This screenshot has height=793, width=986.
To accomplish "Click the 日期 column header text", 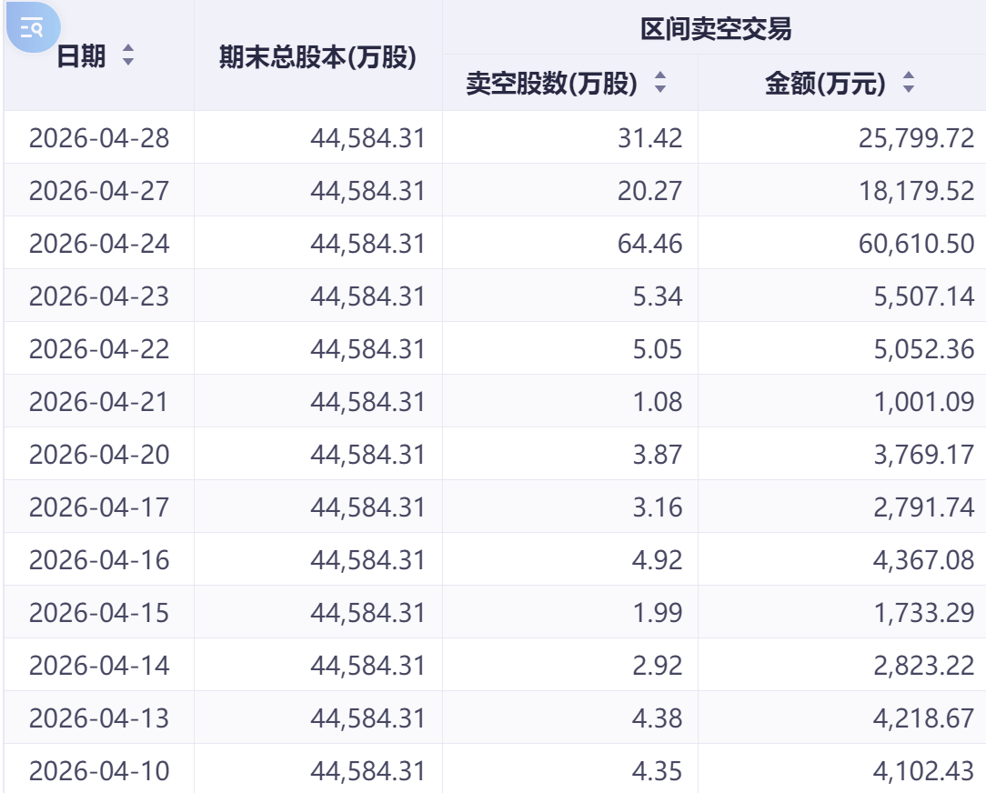I will coord(81,56).
